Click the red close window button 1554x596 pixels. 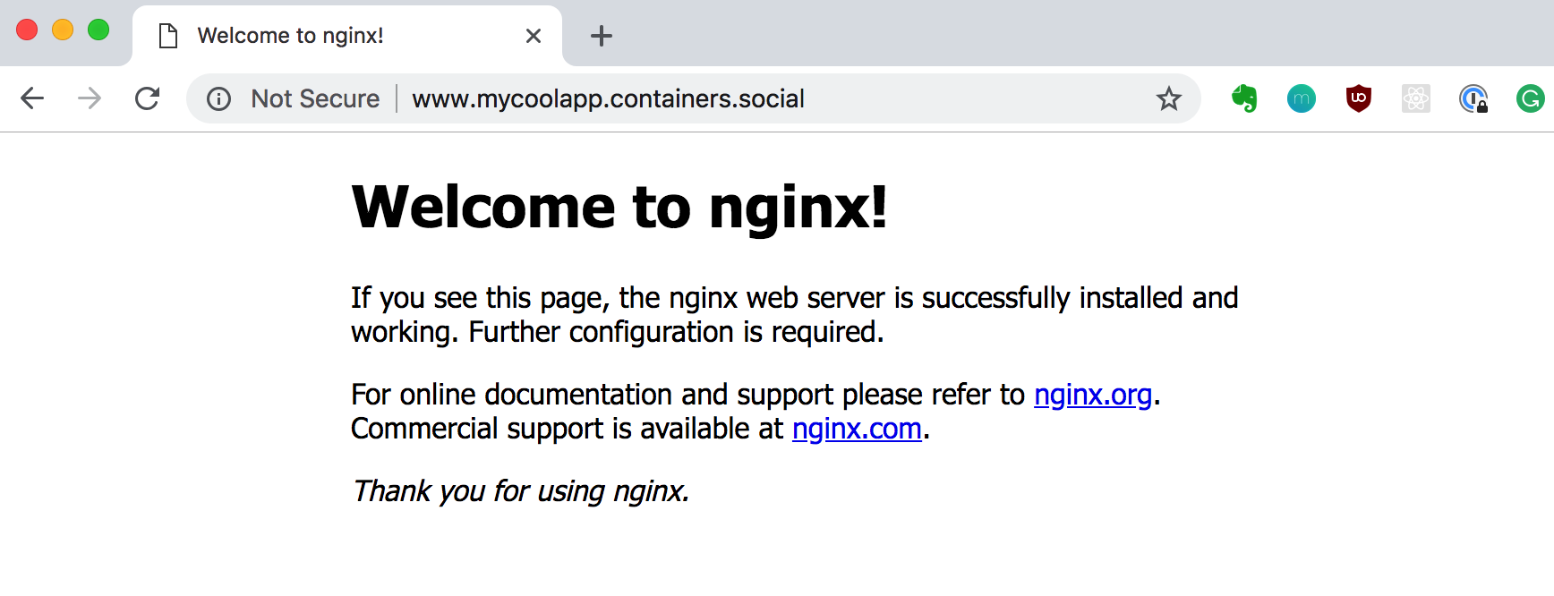[27, 30]
